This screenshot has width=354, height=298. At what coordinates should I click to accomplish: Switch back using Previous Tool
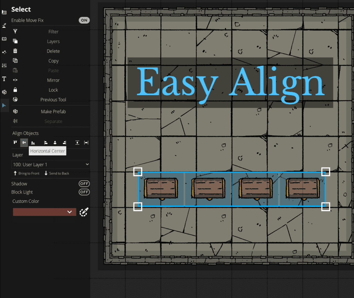(x=51, y=100)
